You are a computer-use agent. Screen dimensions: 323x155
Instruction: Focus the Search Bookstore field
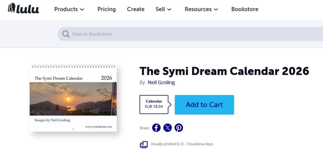(189, 34)
